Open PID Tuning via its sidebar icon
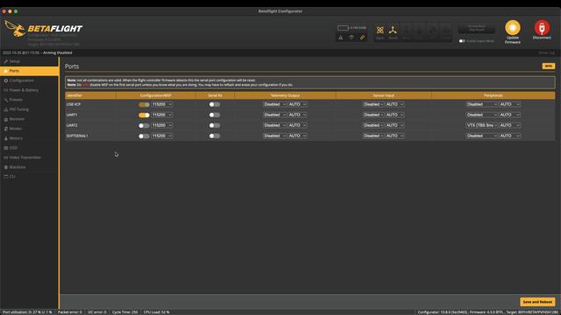The width and height of the screenshot is (561, 315). [x=6, y=109]
